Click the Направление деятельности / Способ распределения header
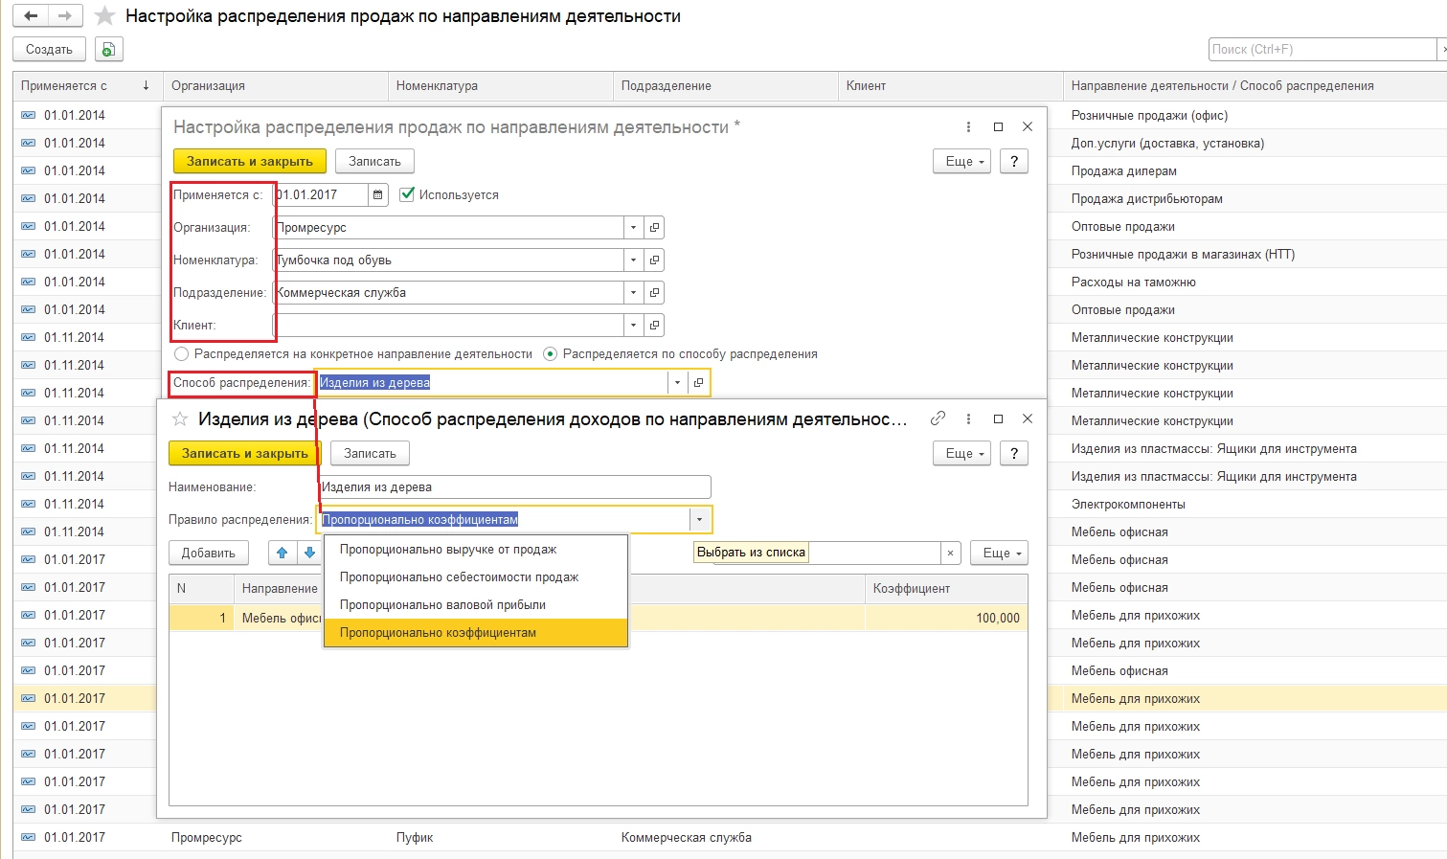The image size is (1447, 859). (x=1255, y=86)
